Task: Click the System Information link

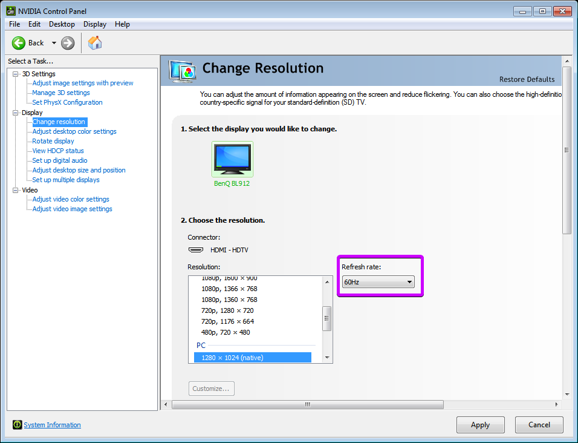Action: click(53, 425)
